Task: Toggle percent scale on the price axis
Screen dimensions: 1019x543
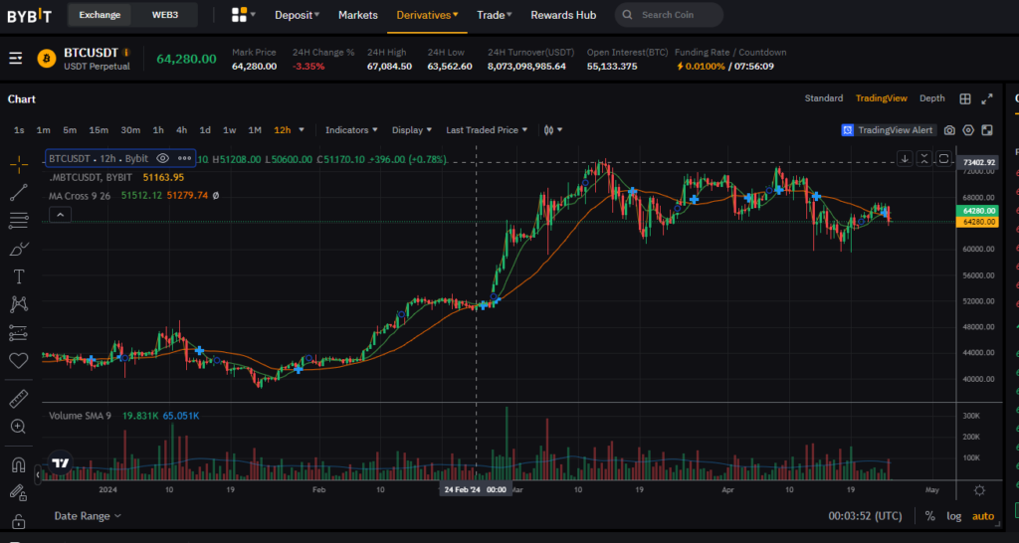Action: pos(930,516)
